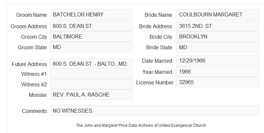Screen dimensions: 264x133
Task: Select the Groom Address input box
Action: pyautogui.click(x=91, y=26)
